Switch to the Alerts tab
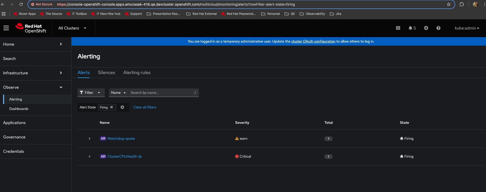486x192 pixels. pyautogui.click(x=84, y=73)
